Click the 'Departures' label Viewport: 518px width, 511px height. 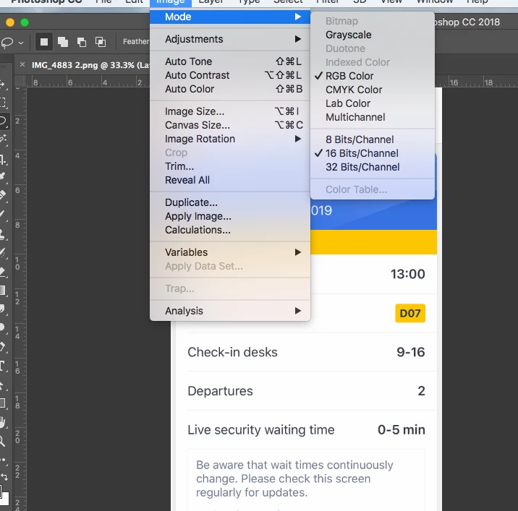pyautogui.click(x=221, y=391)
